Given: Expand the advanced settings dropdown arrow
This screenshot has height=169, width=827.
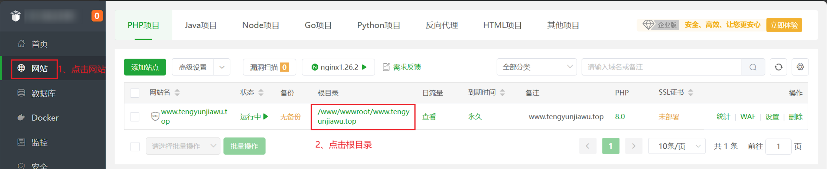Looking at the screenshot, I should [x=222, y=67].
